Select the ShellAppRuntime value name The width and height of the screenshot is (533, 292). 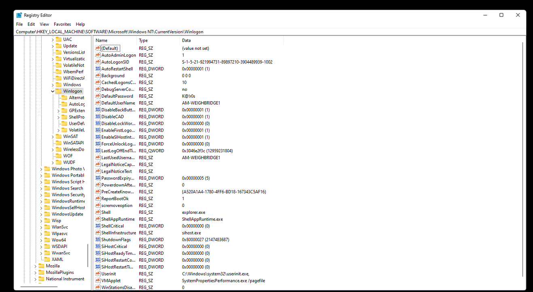pyautogui.click(x=118, y=219)
